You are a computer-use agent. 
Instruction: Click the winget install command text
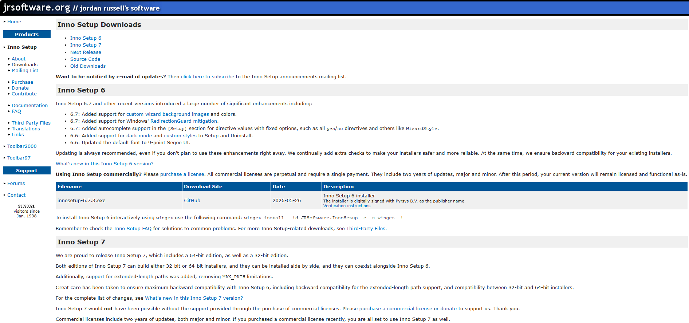coord(323,218)
